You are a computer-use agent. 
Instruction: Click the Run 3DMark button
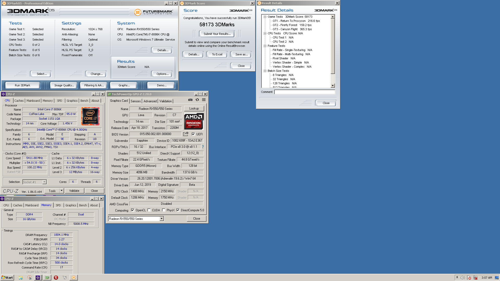[22, 85]
